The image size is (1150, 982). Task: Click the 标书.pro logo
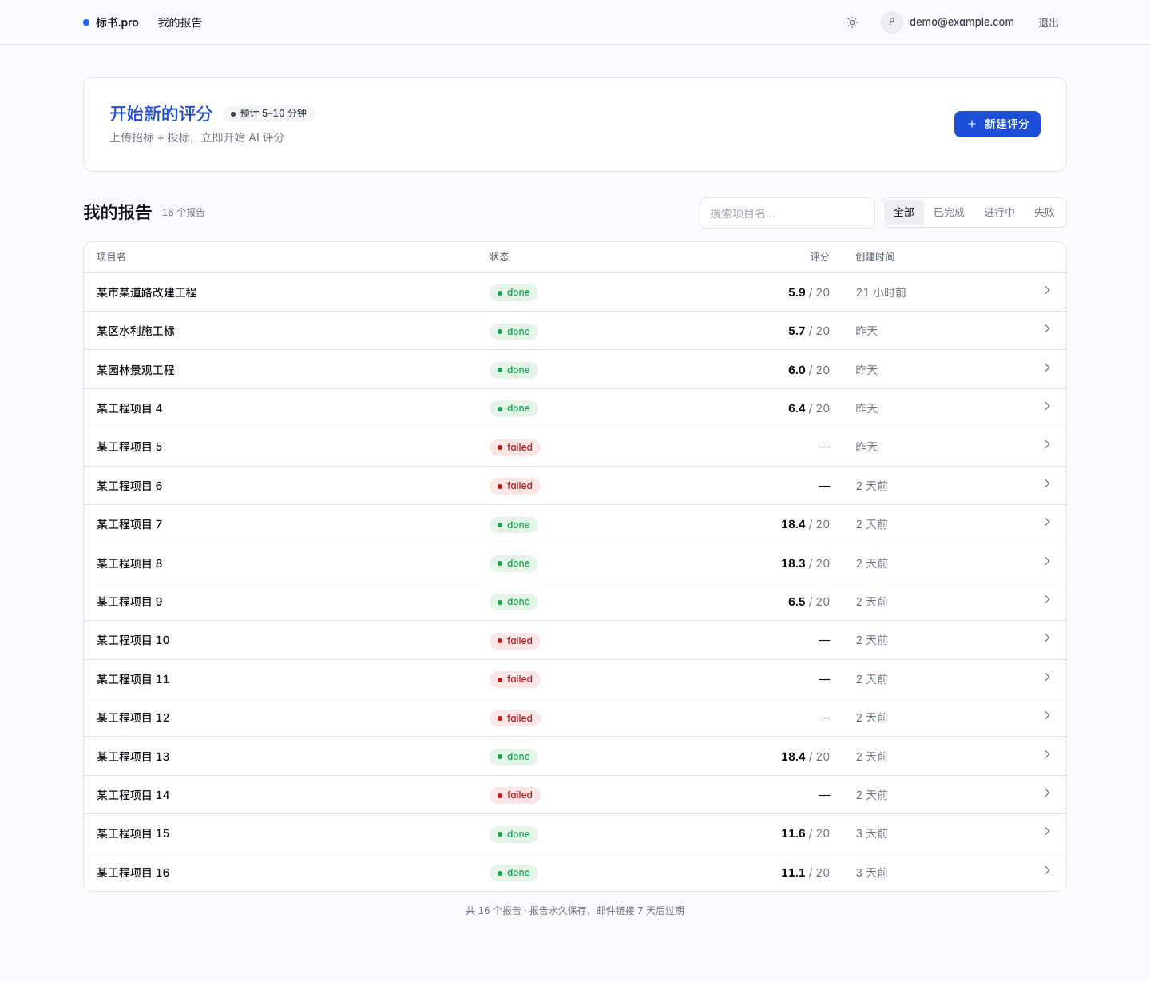coord(111,22)
